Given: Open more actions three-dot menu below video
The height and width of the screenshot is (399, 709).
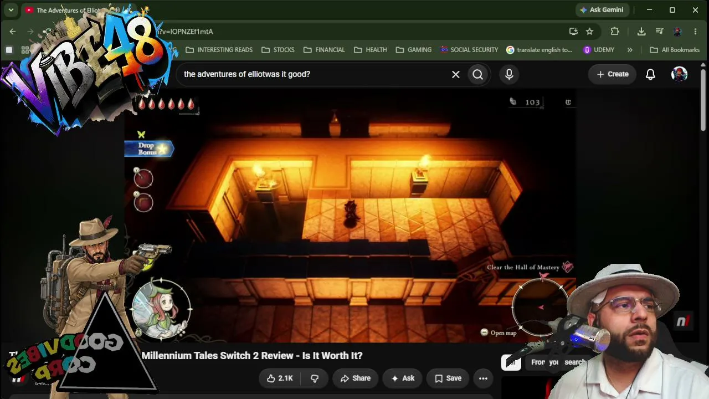Looking at the screenshot, I should pyautogui.click(x=483, y=378).
